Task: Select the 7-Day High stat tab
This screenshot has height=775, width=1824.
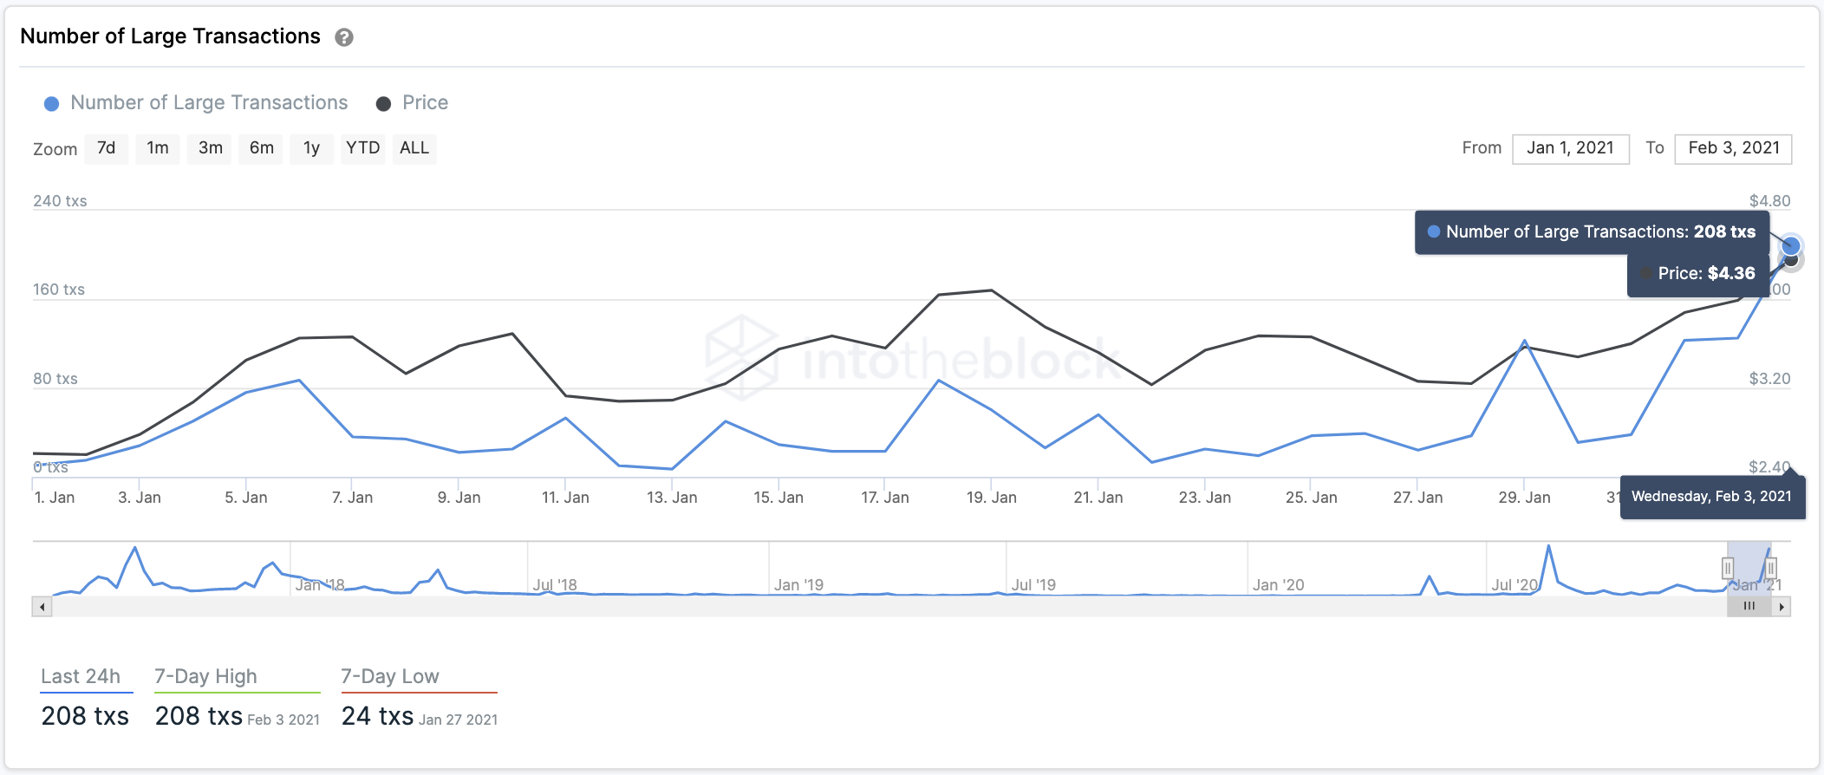Action: pyautogui.click(x=206, y=677)
